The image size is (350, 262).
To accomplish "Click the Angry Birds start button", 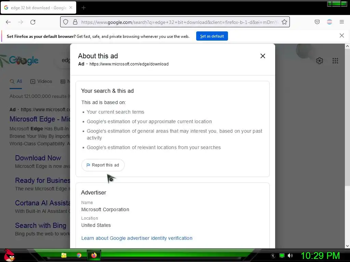I will pos(9,255).
